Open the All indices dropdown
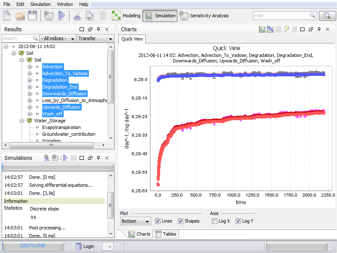The height and width of the screenshot is (253, 337). [x=58, y=38]
